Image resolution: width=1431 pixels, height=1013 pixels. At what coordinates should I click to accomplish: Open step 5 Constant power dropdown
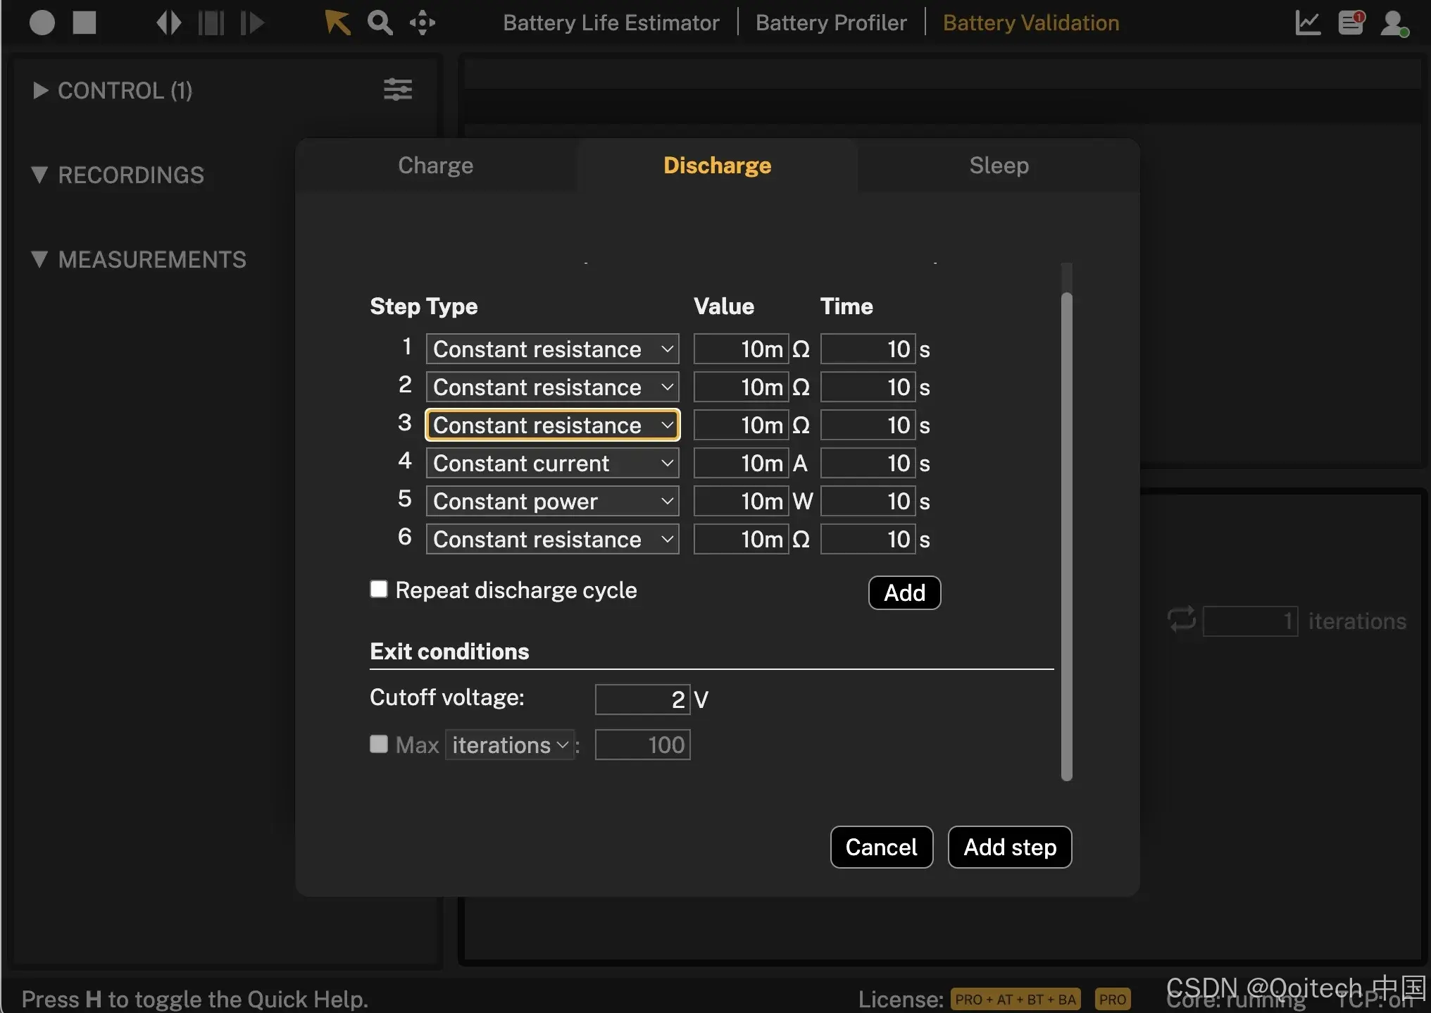tap(552, 501)
